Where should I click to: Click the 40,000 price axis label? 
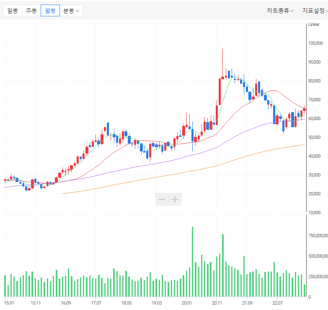315,156
